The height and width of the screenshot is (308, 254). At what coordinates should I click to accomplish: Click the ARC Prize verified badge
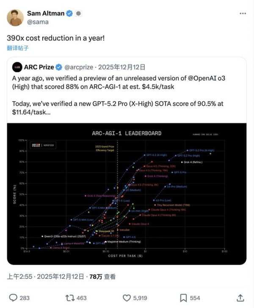point(60,67)
